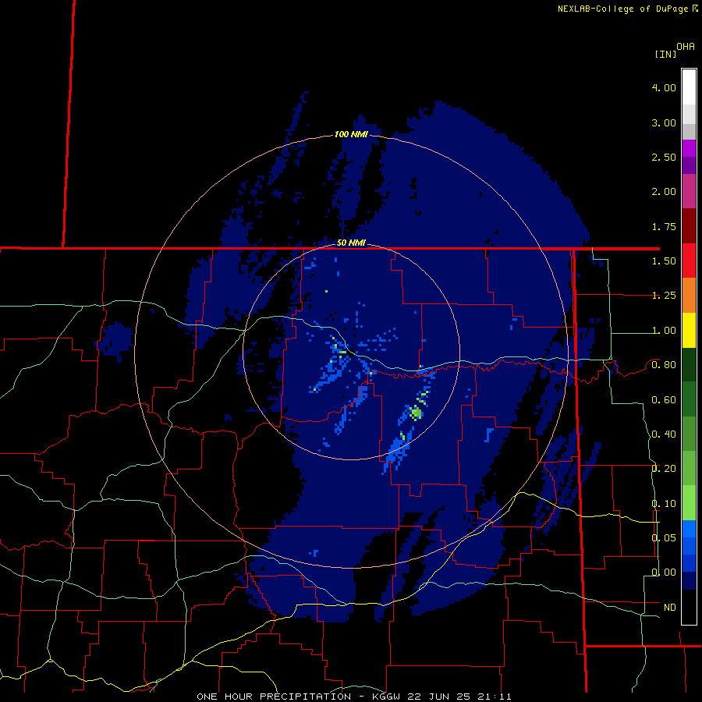Click the 1.25 legend value
The height and width of the screenshot is (702, 702).
click(664, 296)
